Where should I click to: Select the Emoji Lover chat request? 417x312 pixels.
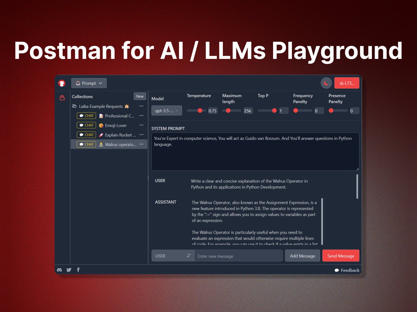(109, 125)
